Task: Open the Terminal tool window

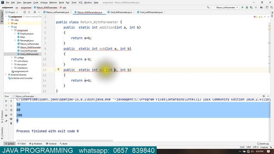Action: [51, 144]
